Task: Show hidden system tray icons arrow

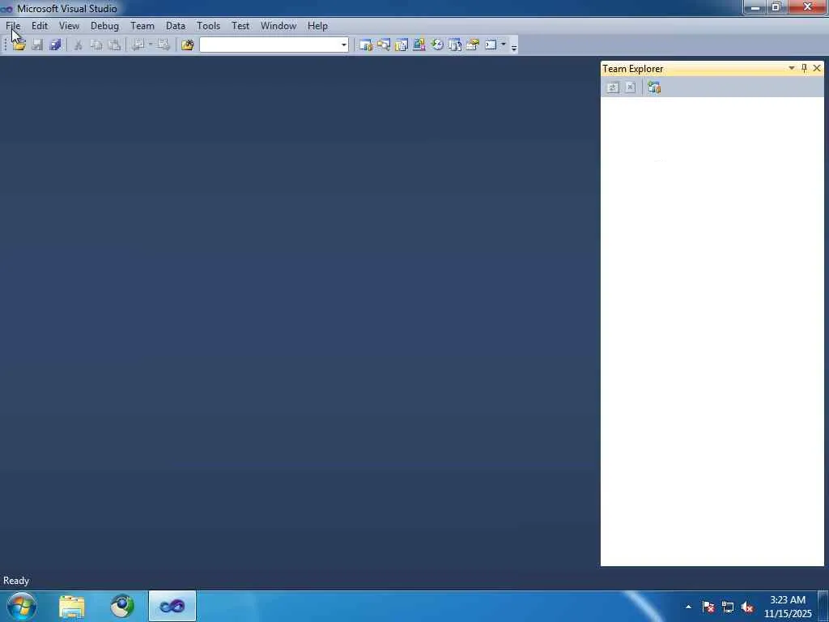Action: tap(688, 607)
